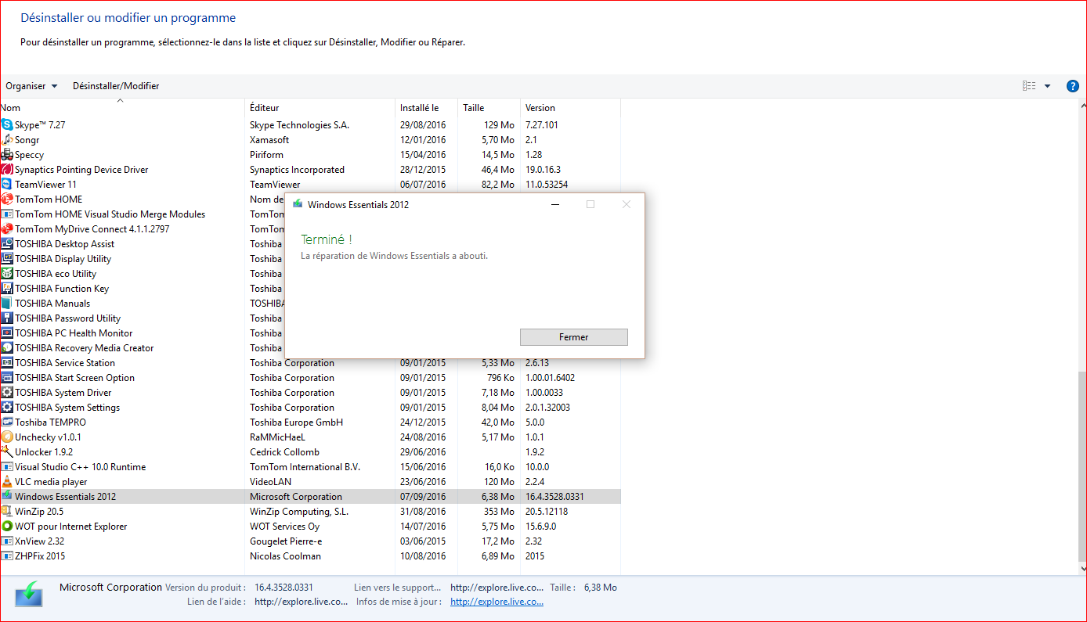Click TOSHIBA Display Utility icon
Viewport: 1087px width, 622px height.
(7, 259)
